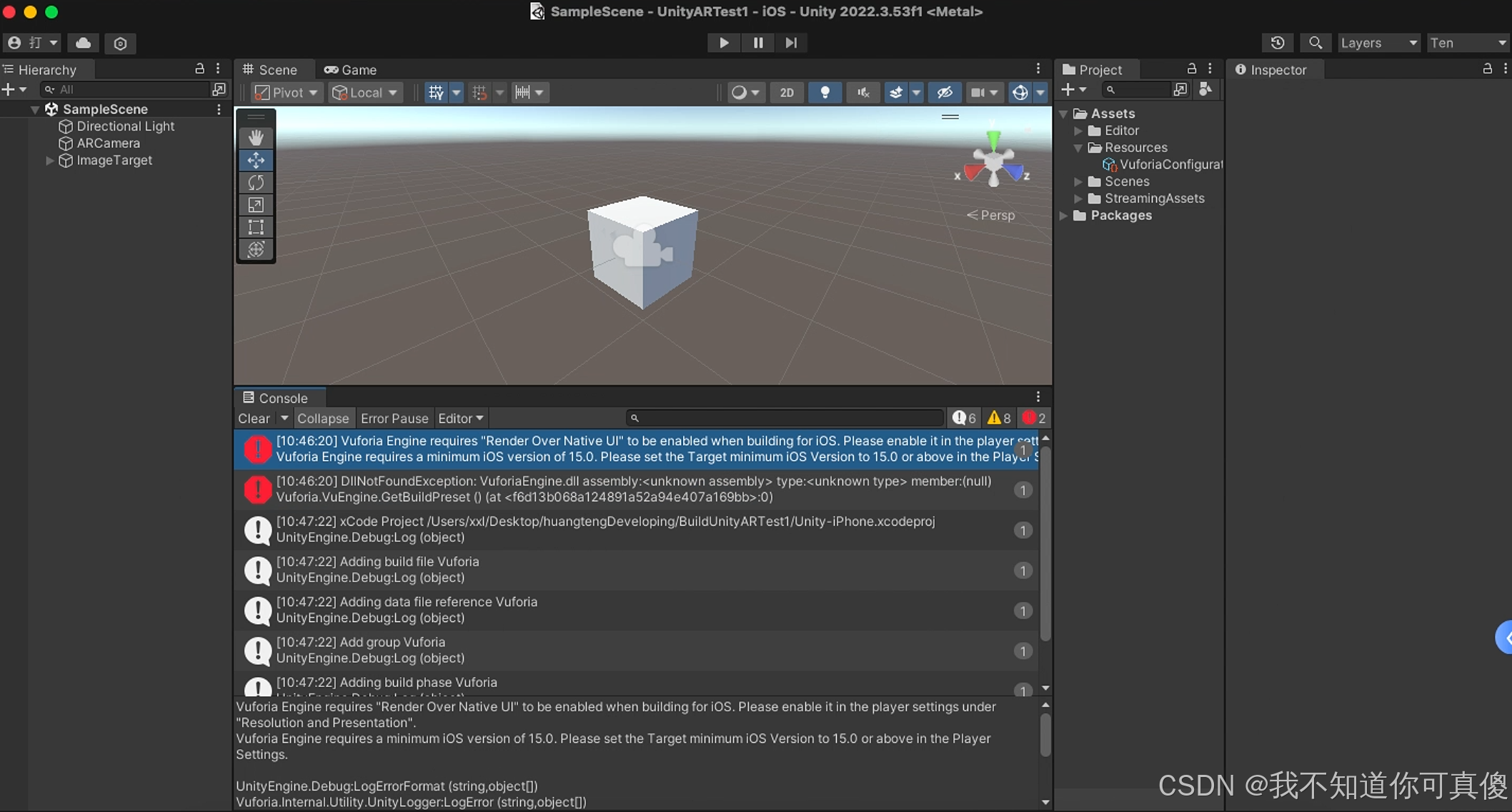The width and height of the screenshot is (1512, 812).
Task: Pause the editor playback
Action: click(758, 43)
